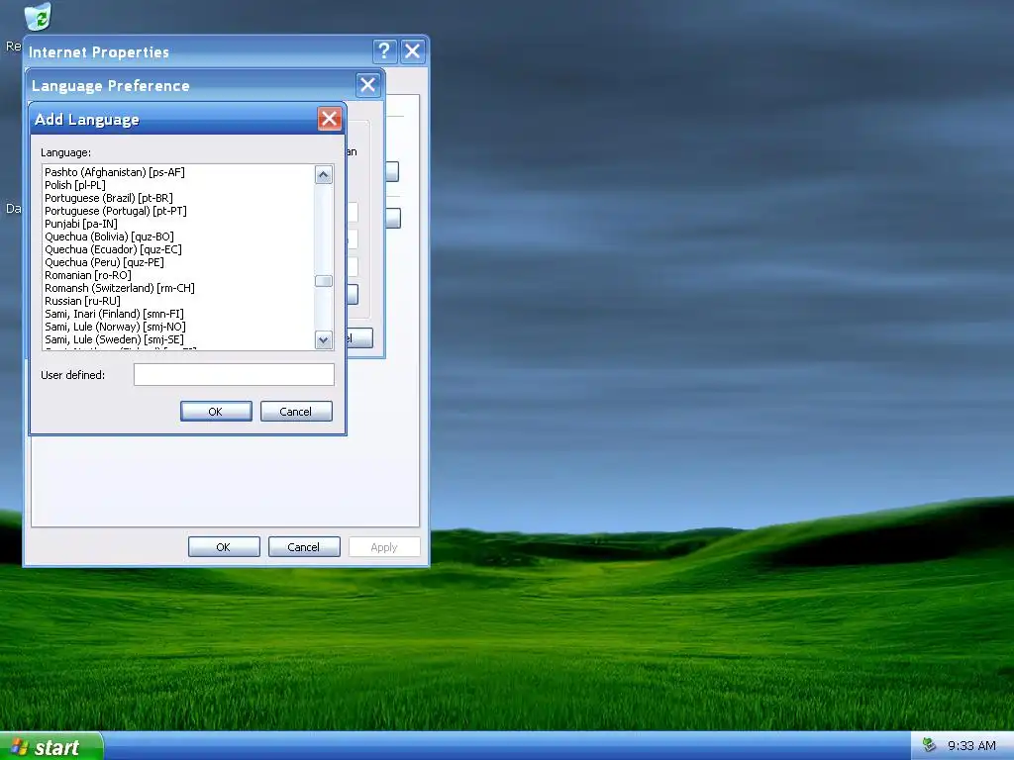Open the Internet Properties help button
The image size is (1014, 760).
tap(384, 51)
